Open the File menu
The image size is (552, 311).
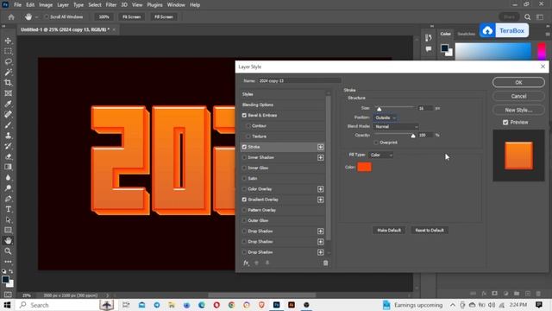coord(17,5)
